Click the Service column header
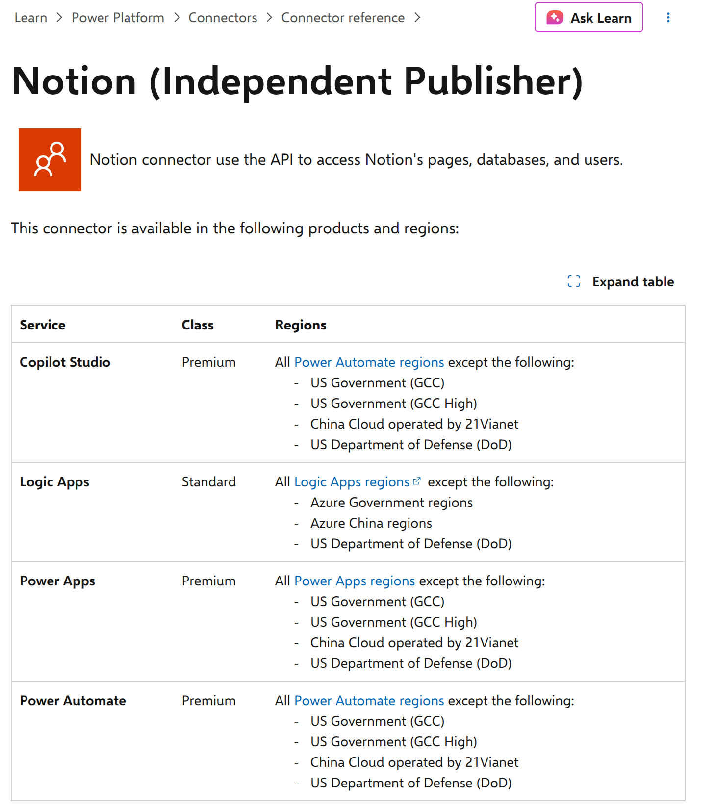Viewport: 716px width, 809px height. click(x=43, y=325)
